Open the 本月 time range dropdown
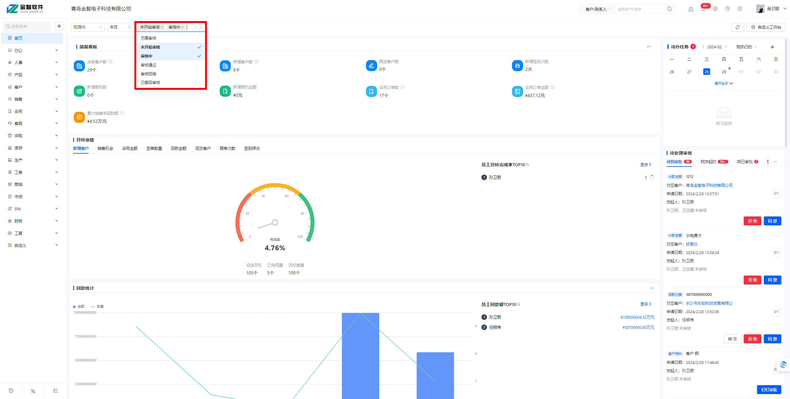The height and width of the screenshot is (399, 790). tap(120, 27)
